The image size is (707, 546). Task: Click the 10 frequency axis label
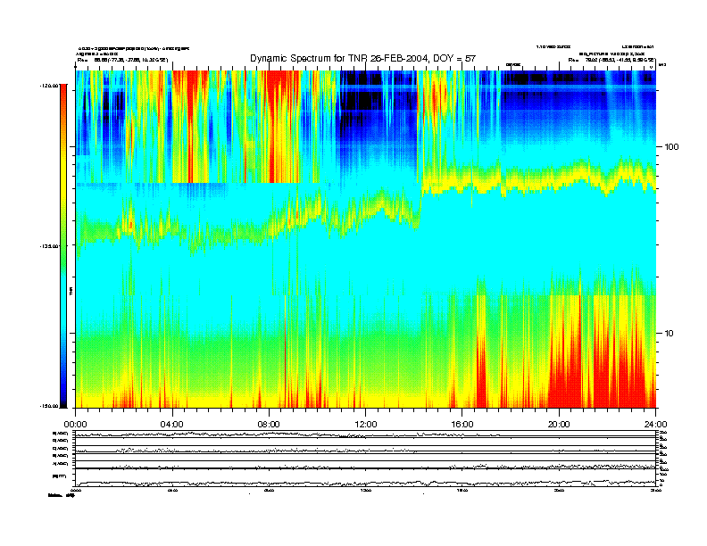670,334
